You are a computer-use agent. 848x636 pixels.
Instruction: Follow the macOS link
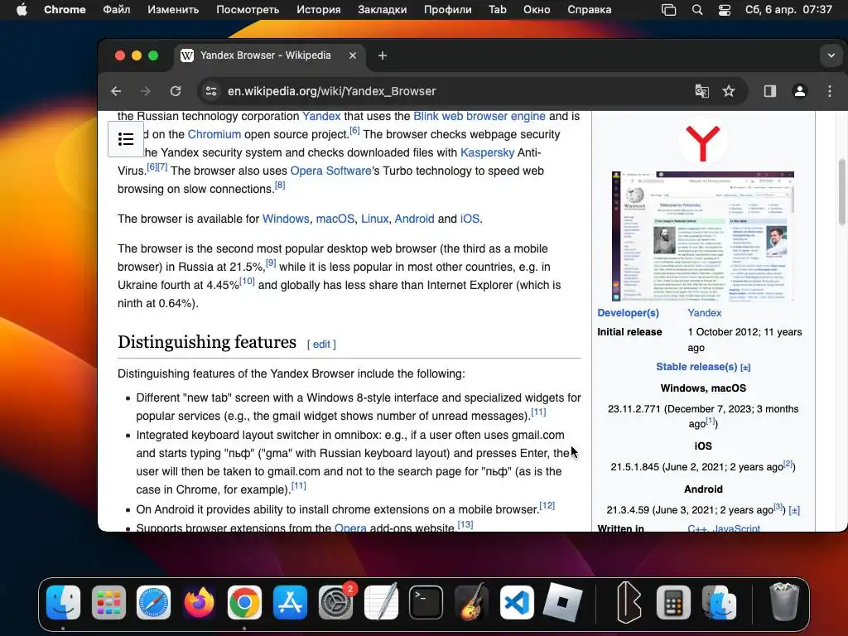pos(335,219)
